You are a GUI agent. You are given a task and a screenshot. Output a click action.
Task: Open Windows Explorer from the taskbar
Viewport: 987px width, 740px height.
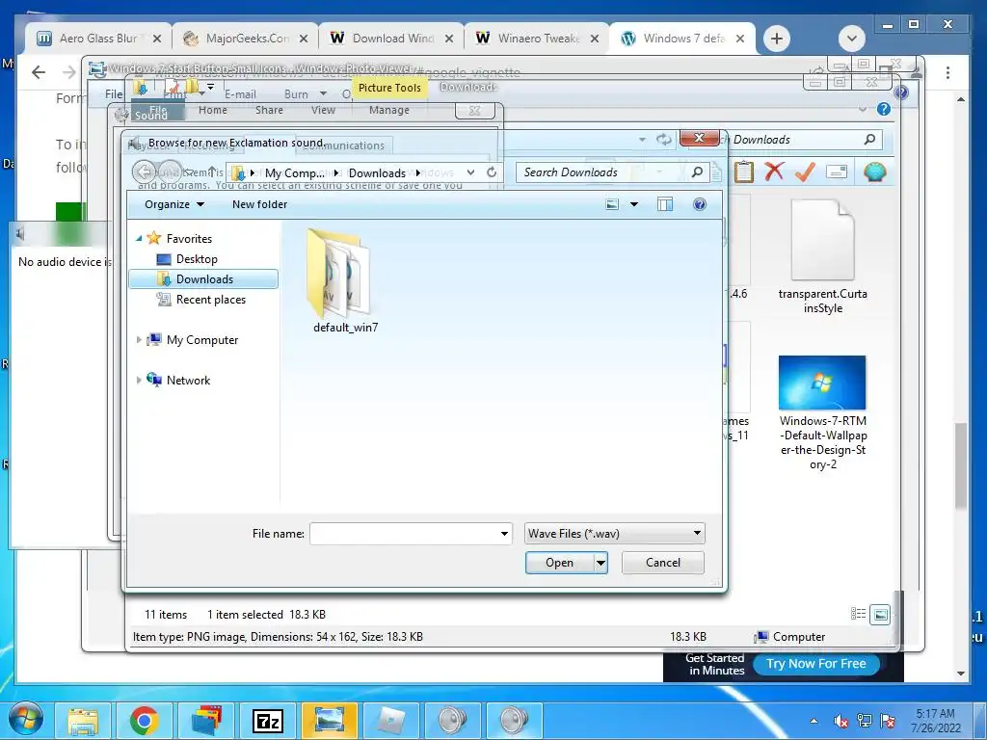pyautogui.click(x=83, y=721)
